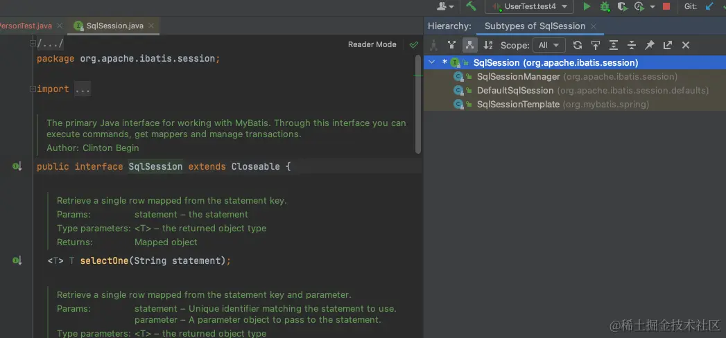The image size is (726, 338).
Task: Select SqlSession (org.apache.ibatis.session) tree row
Action: 575,62
